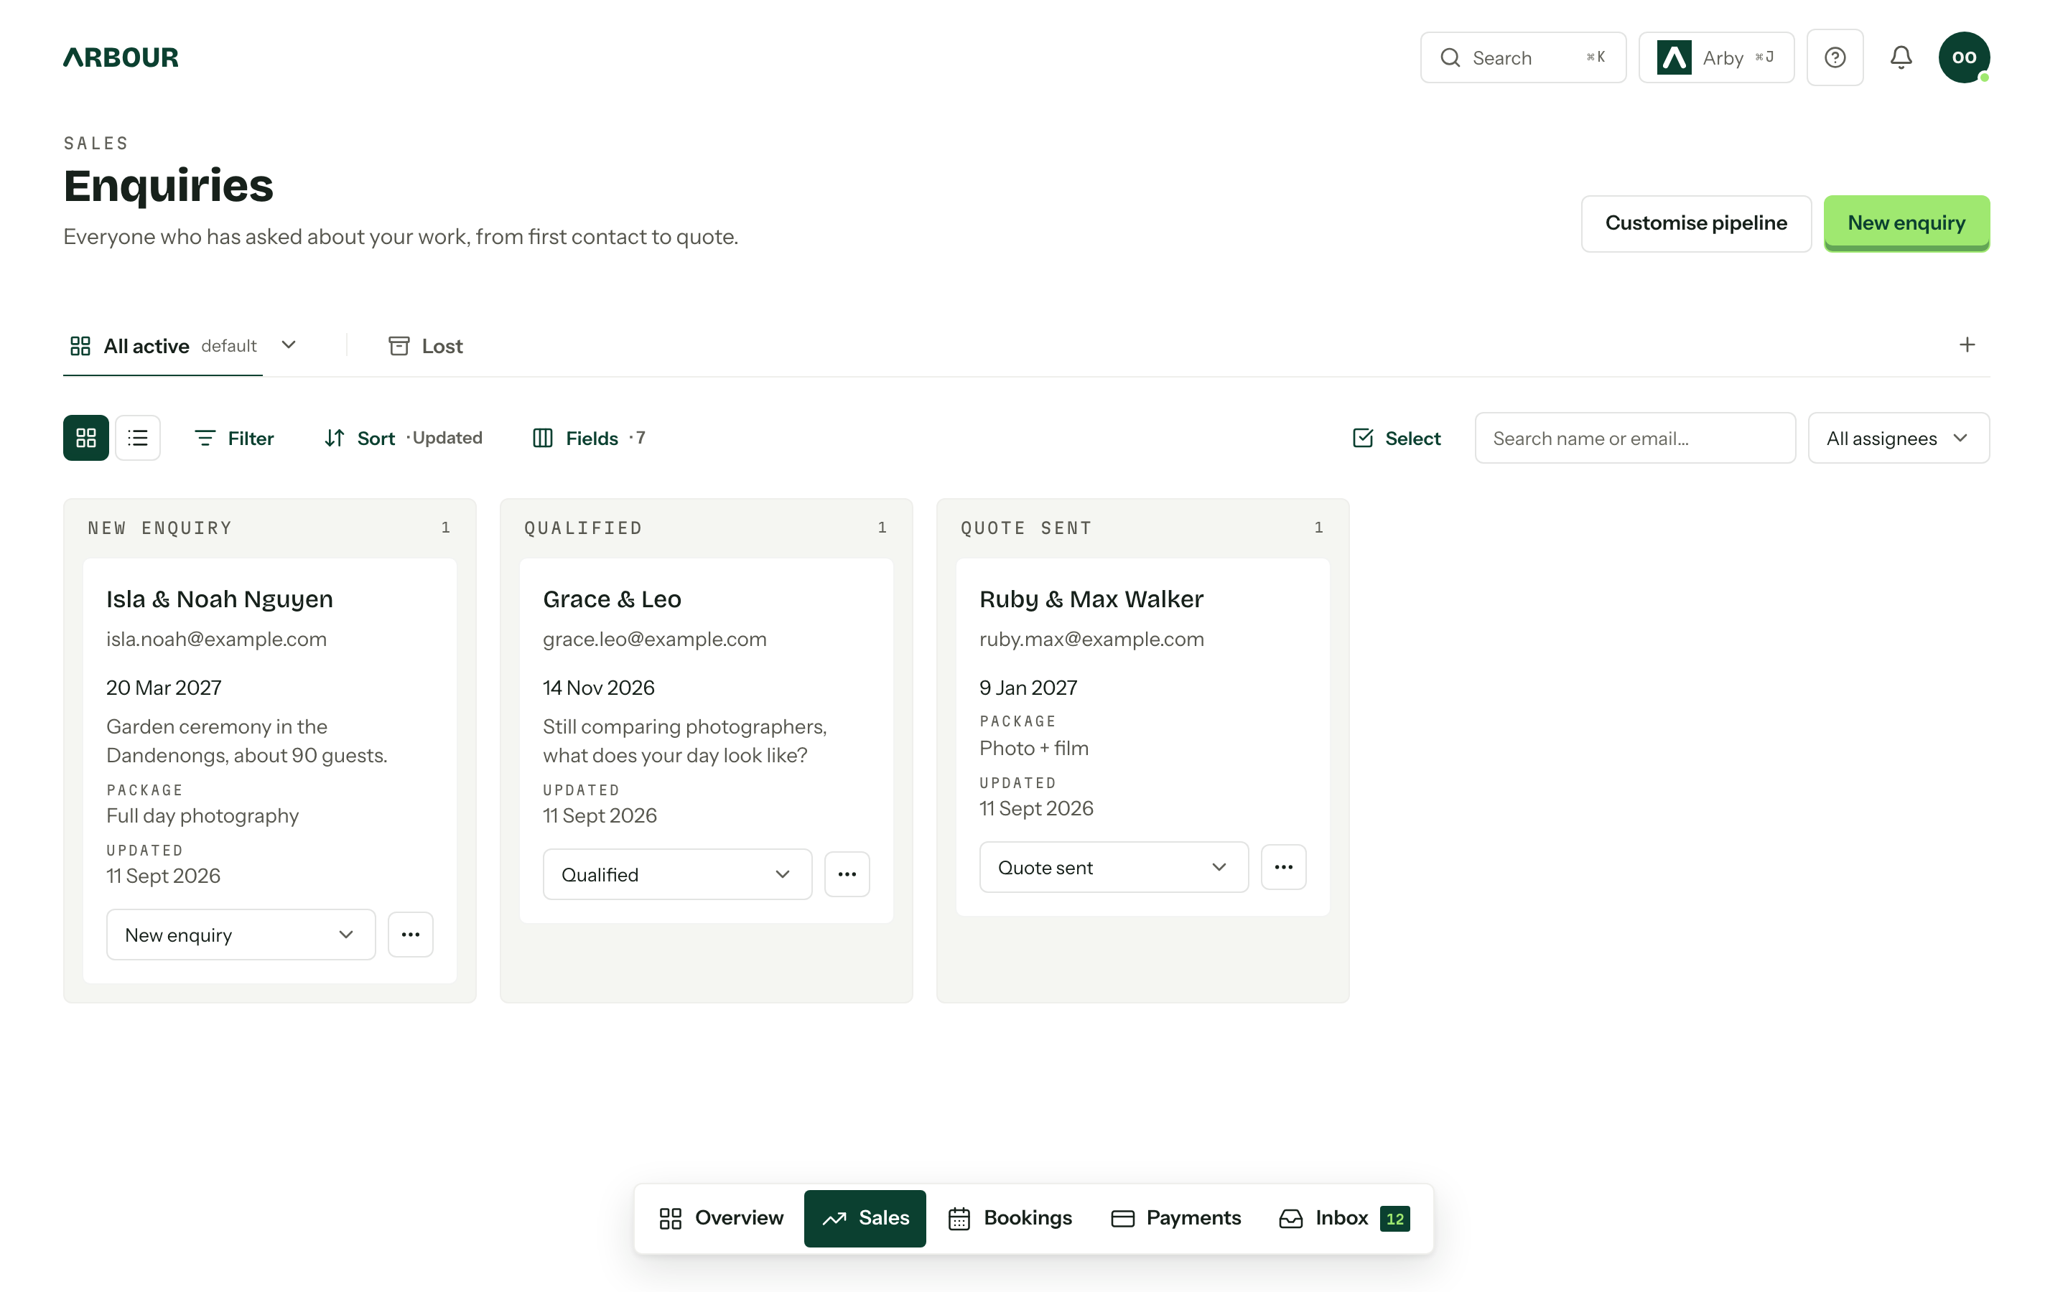
Task: Open the Filter options
Action: (234, 439)
